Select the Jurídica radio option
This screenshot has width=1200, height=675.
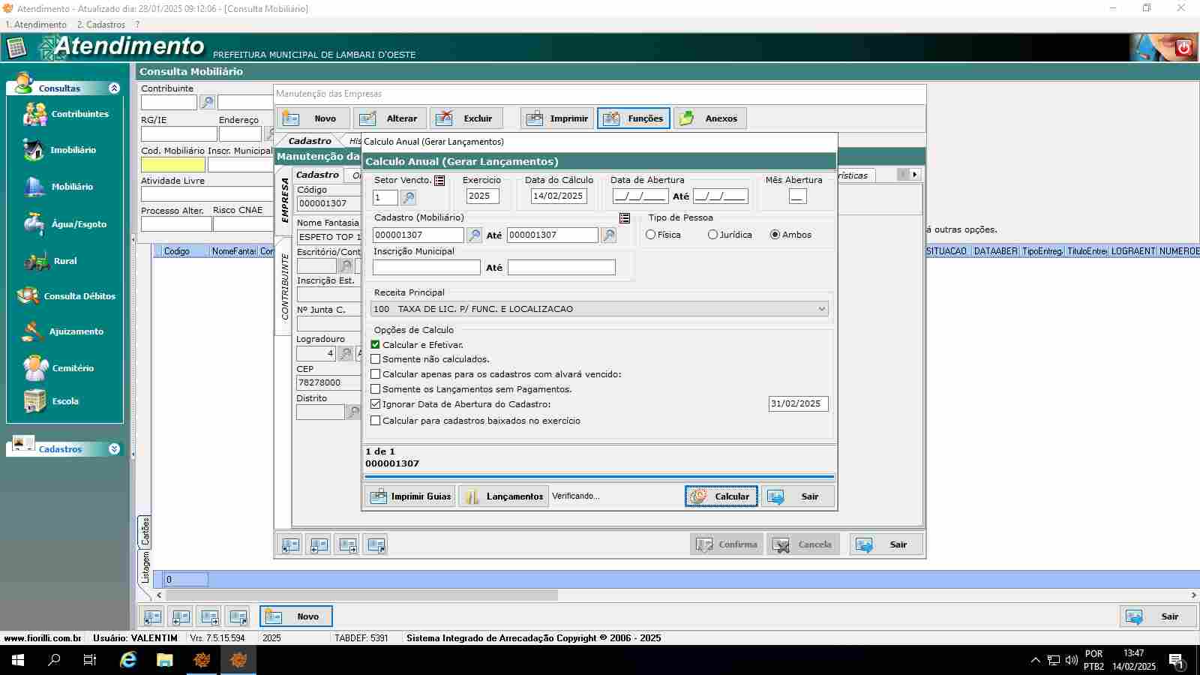pyautogui.click(x=712, y=235)
